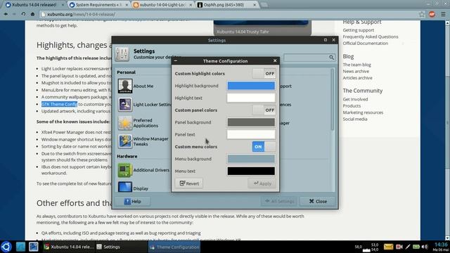Screen dimensions: 450x253
Task: Click the Settings mixer icon in header
Action: (x=122, y=54)
